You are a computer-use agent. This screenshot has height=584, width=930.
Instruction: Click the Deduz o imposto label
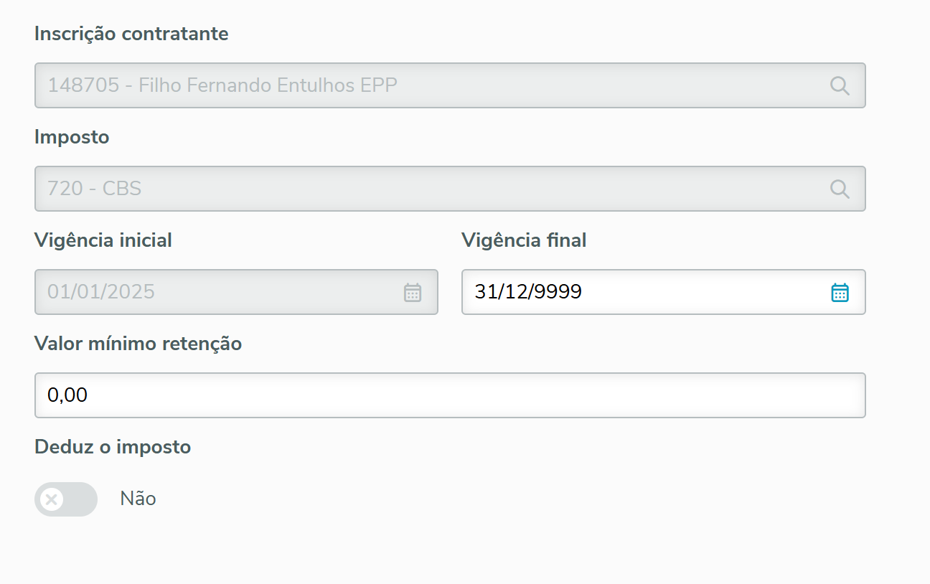tap(113, 447)
